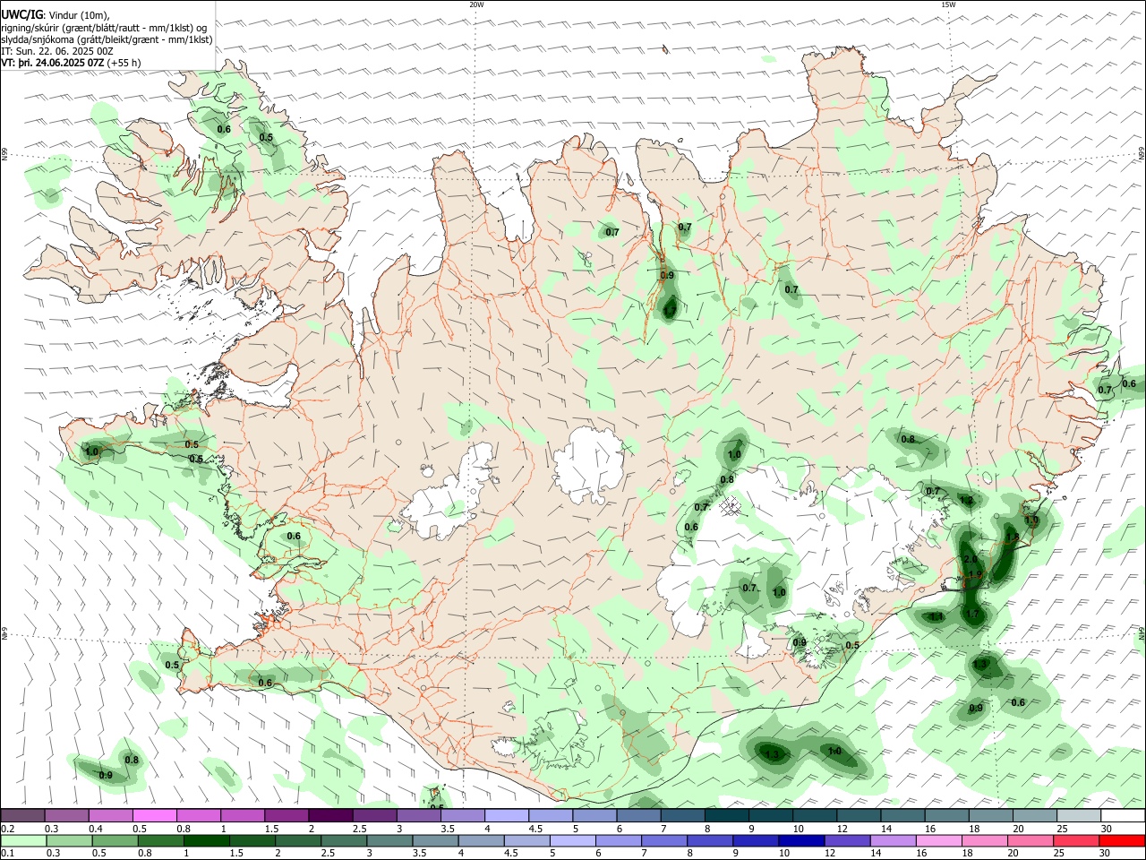Click the 'slydda/snjókoma (grátt/bleikt/grænt' header line
1146x860 pixels.
(x=107, y=39)
